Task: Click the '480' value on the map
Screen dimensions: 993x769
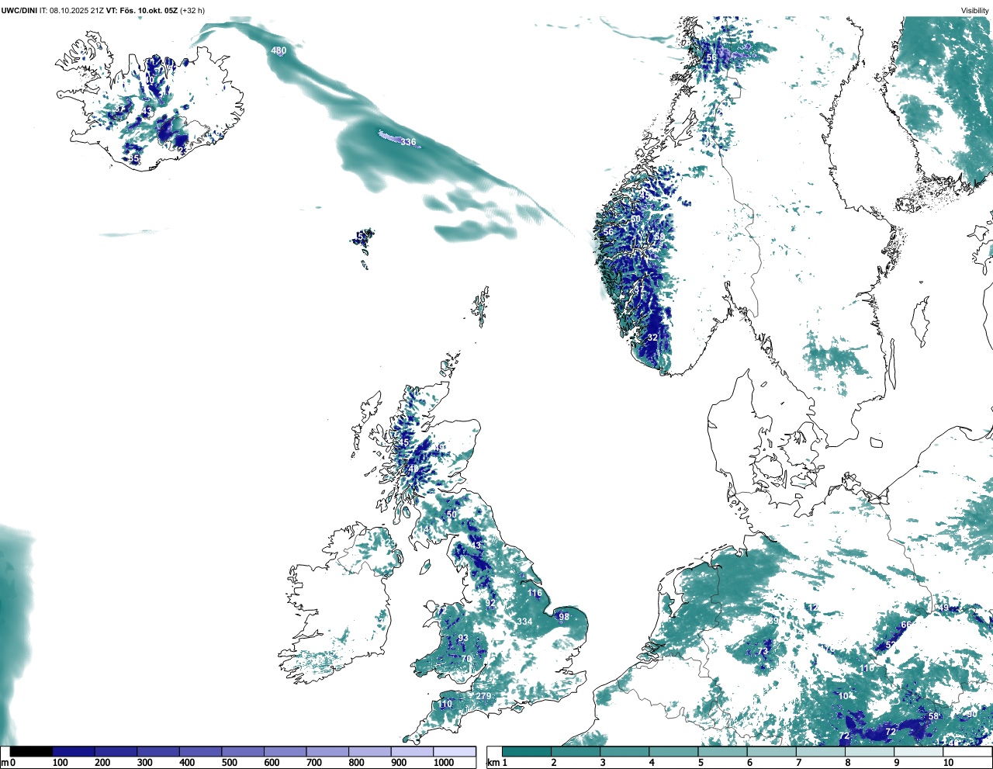Action: point(279,51)
